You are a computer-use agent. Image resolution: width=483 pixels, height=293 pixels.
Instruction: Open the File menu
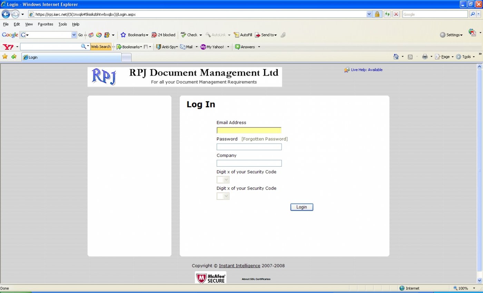coord(6,24)
